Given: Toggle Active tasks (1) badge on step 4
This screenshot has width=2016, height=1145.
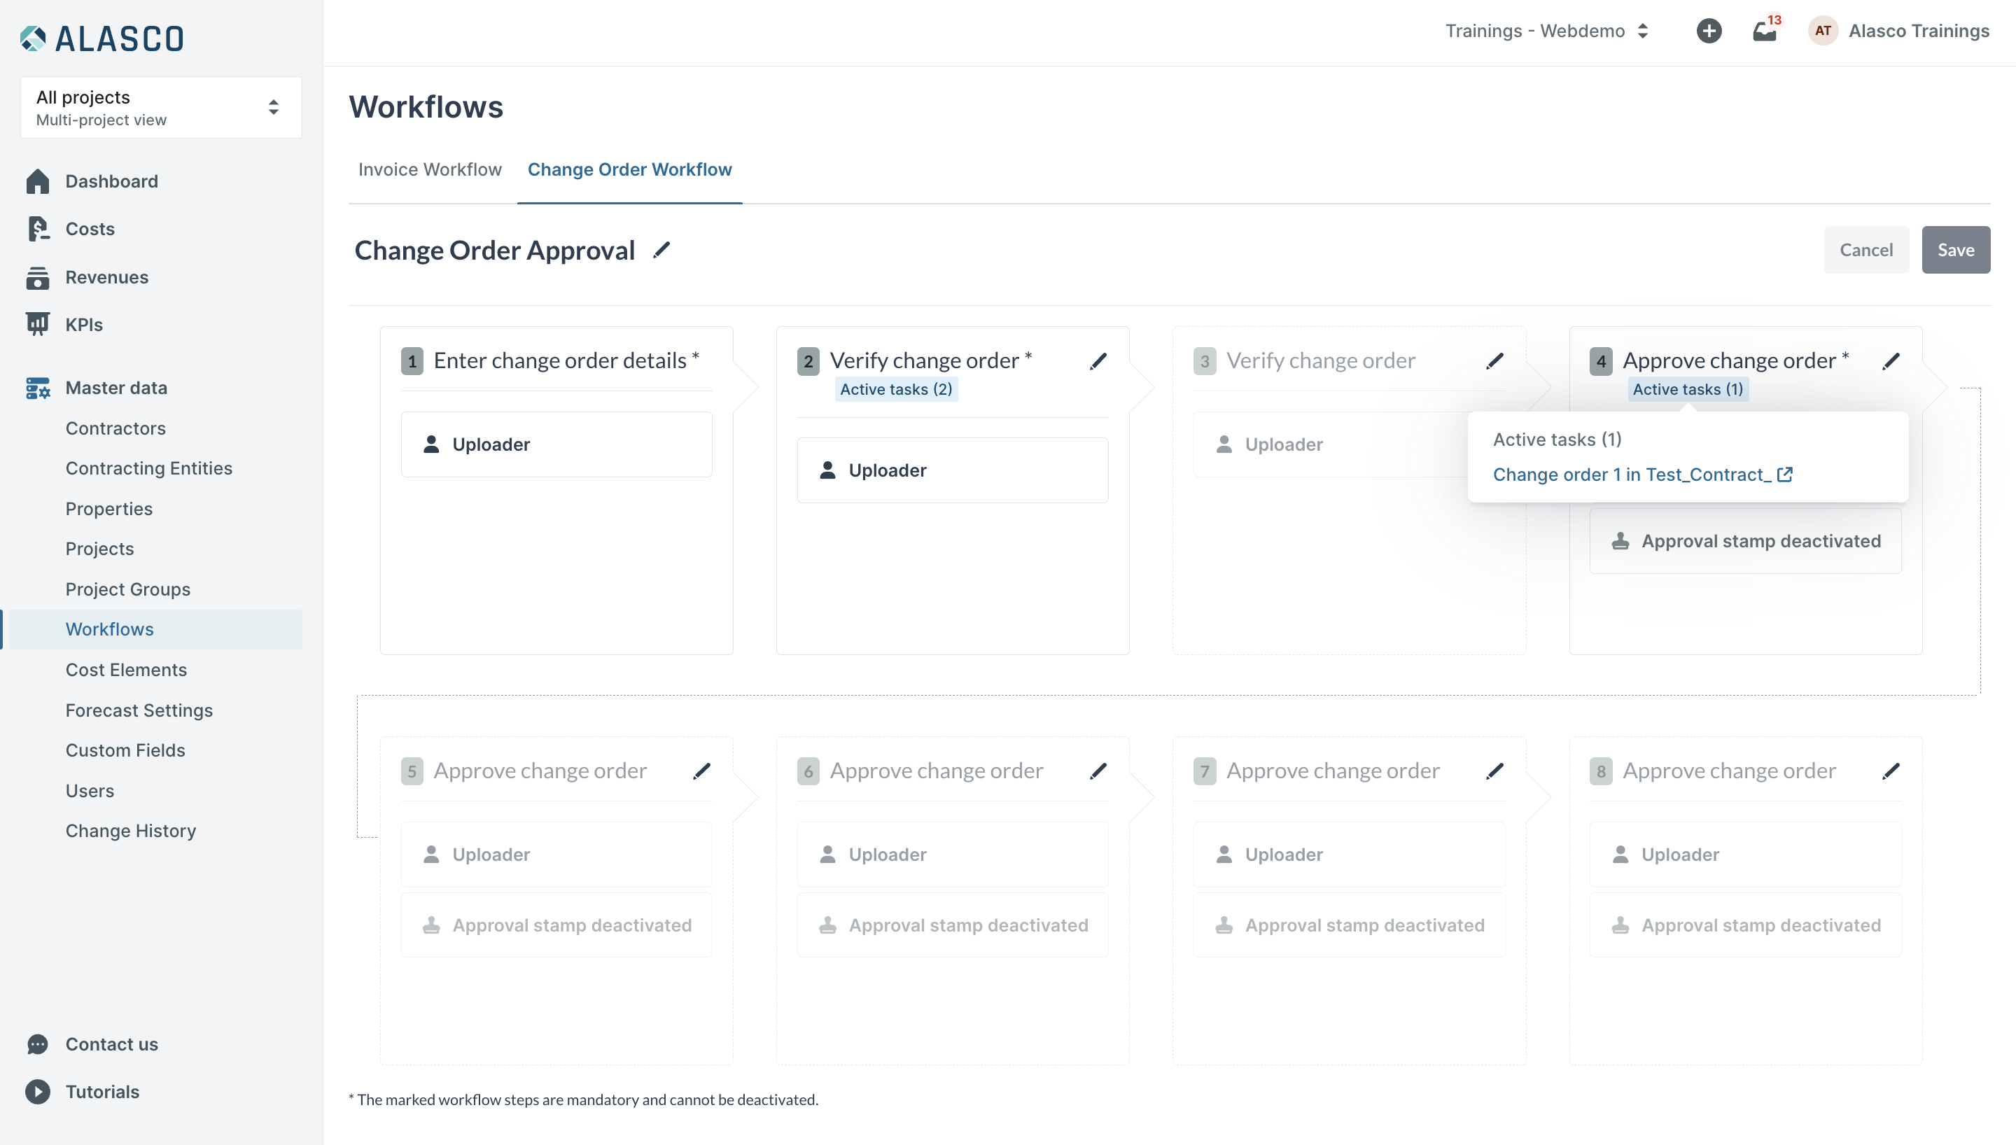Looking at the screenshot, I should (x=1688, y=389).
